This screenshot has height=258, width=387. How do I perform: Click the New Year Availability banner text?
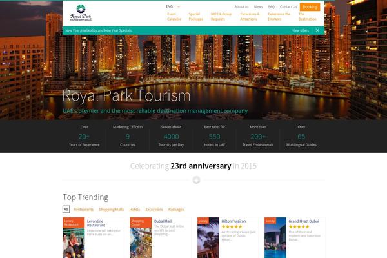click(x=99, y=30)
